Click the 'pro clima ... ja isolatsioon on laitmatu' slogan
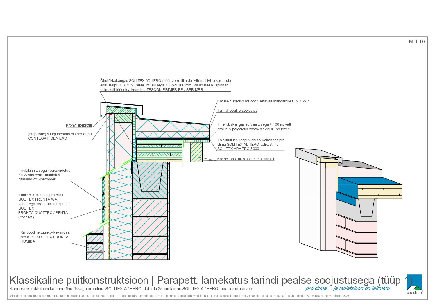 tap(348, 288)
